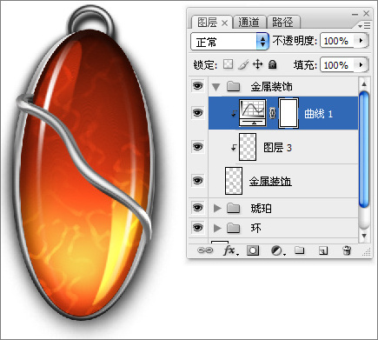This screenshot has height=340, width=378.
Task: Switch to the 路径 tab
Action: coord(283,22)
